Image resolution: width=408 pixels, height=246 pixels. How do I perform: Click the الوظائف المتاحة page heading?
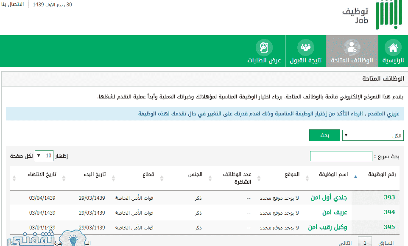coord(383,78)
